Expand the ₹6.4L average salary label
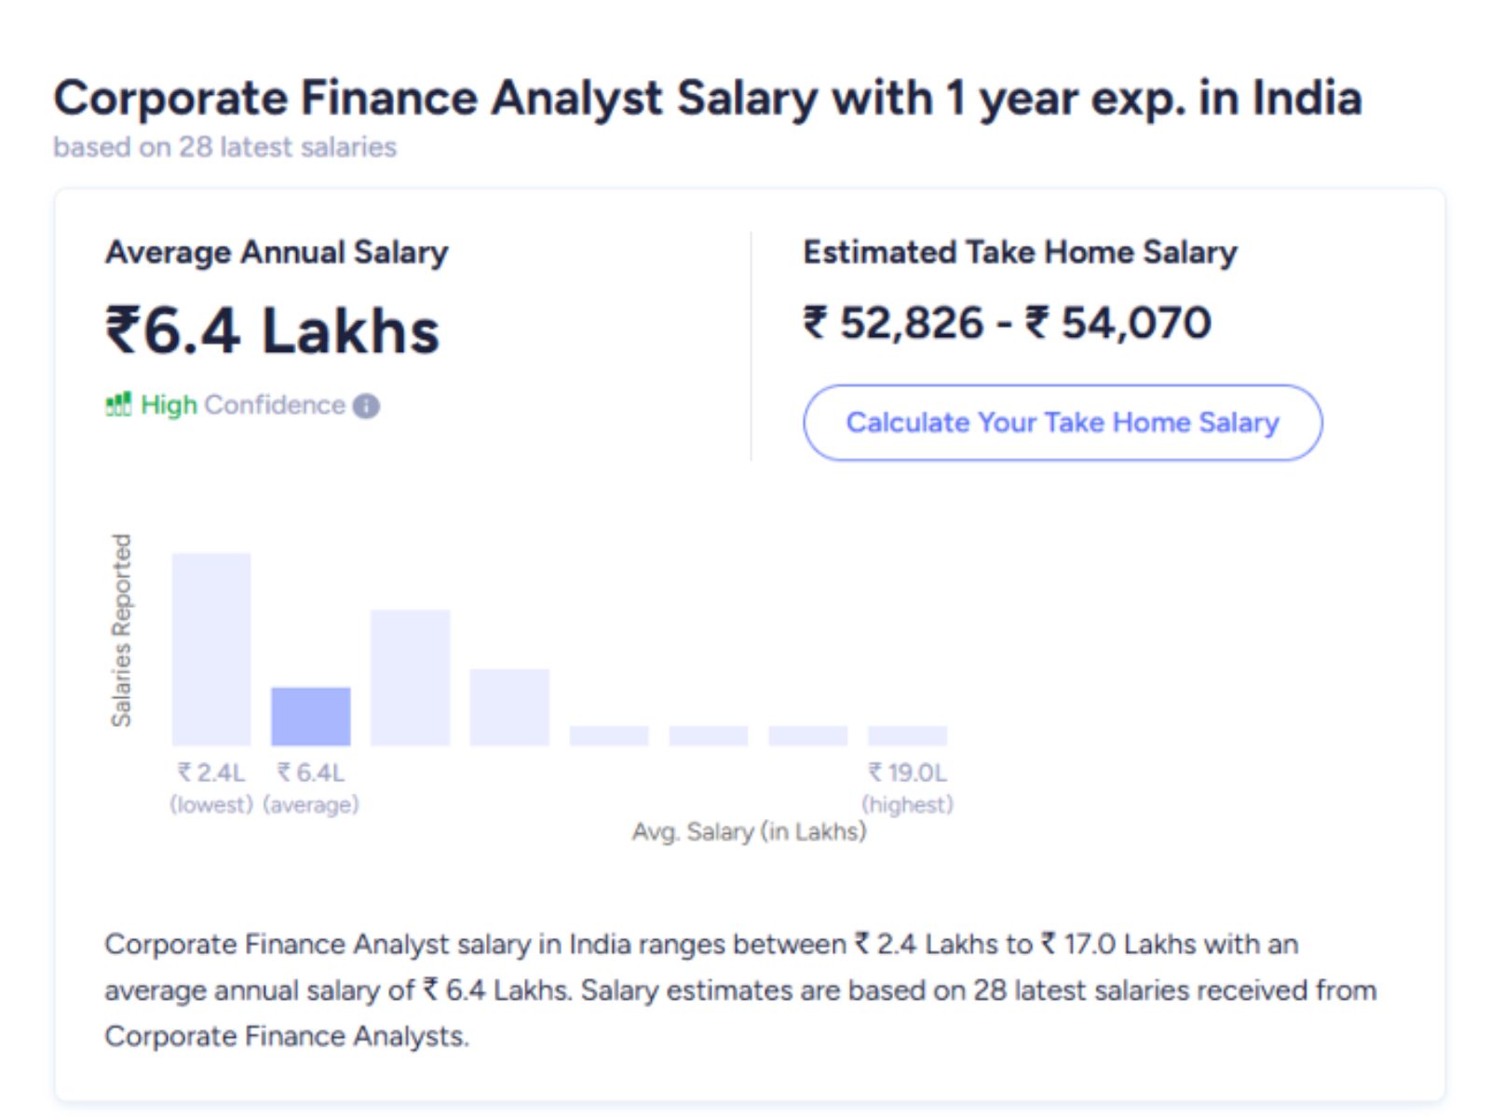This screenshot has width=1490, height=1117. pos(311,787)
